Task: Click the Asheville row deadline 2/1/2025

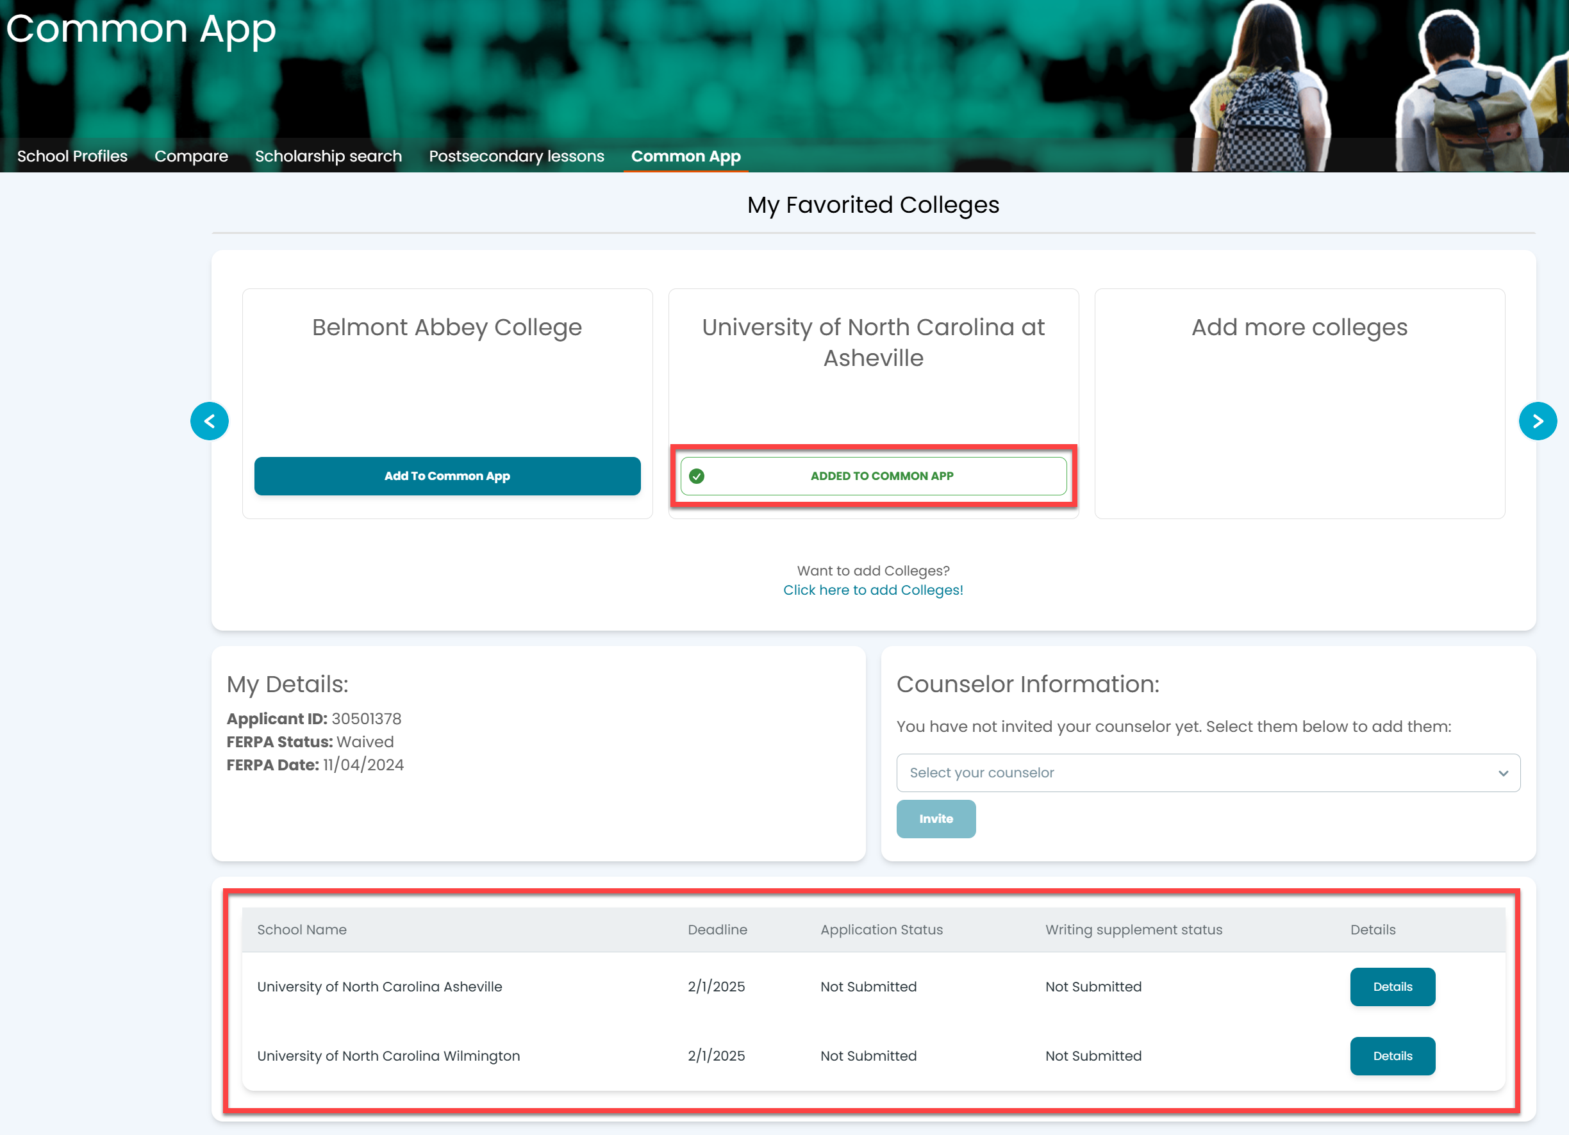Action: (x=716, y=987)
